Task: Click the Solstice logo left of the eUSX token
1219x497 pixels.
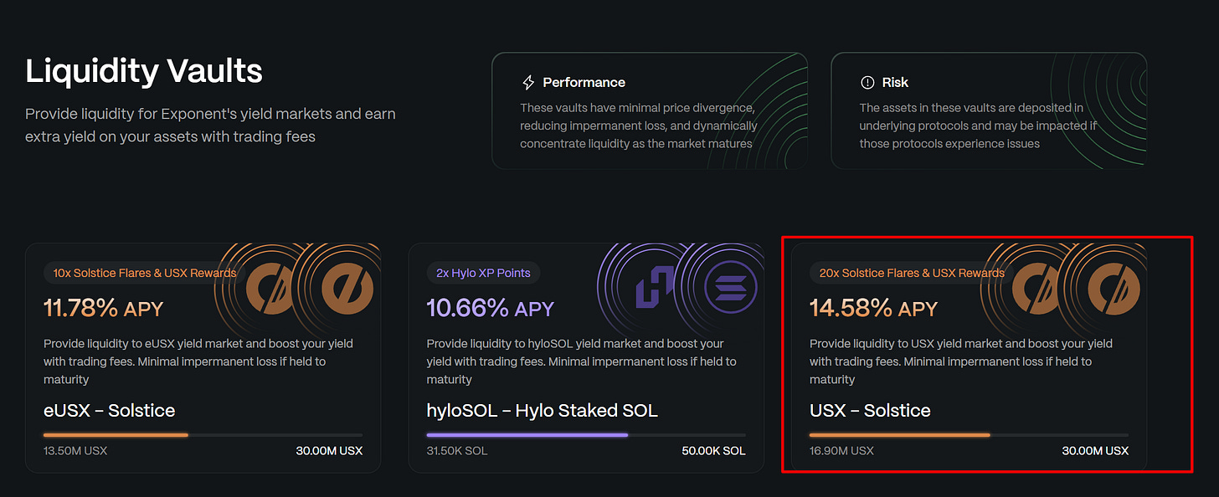Action: 272,288
